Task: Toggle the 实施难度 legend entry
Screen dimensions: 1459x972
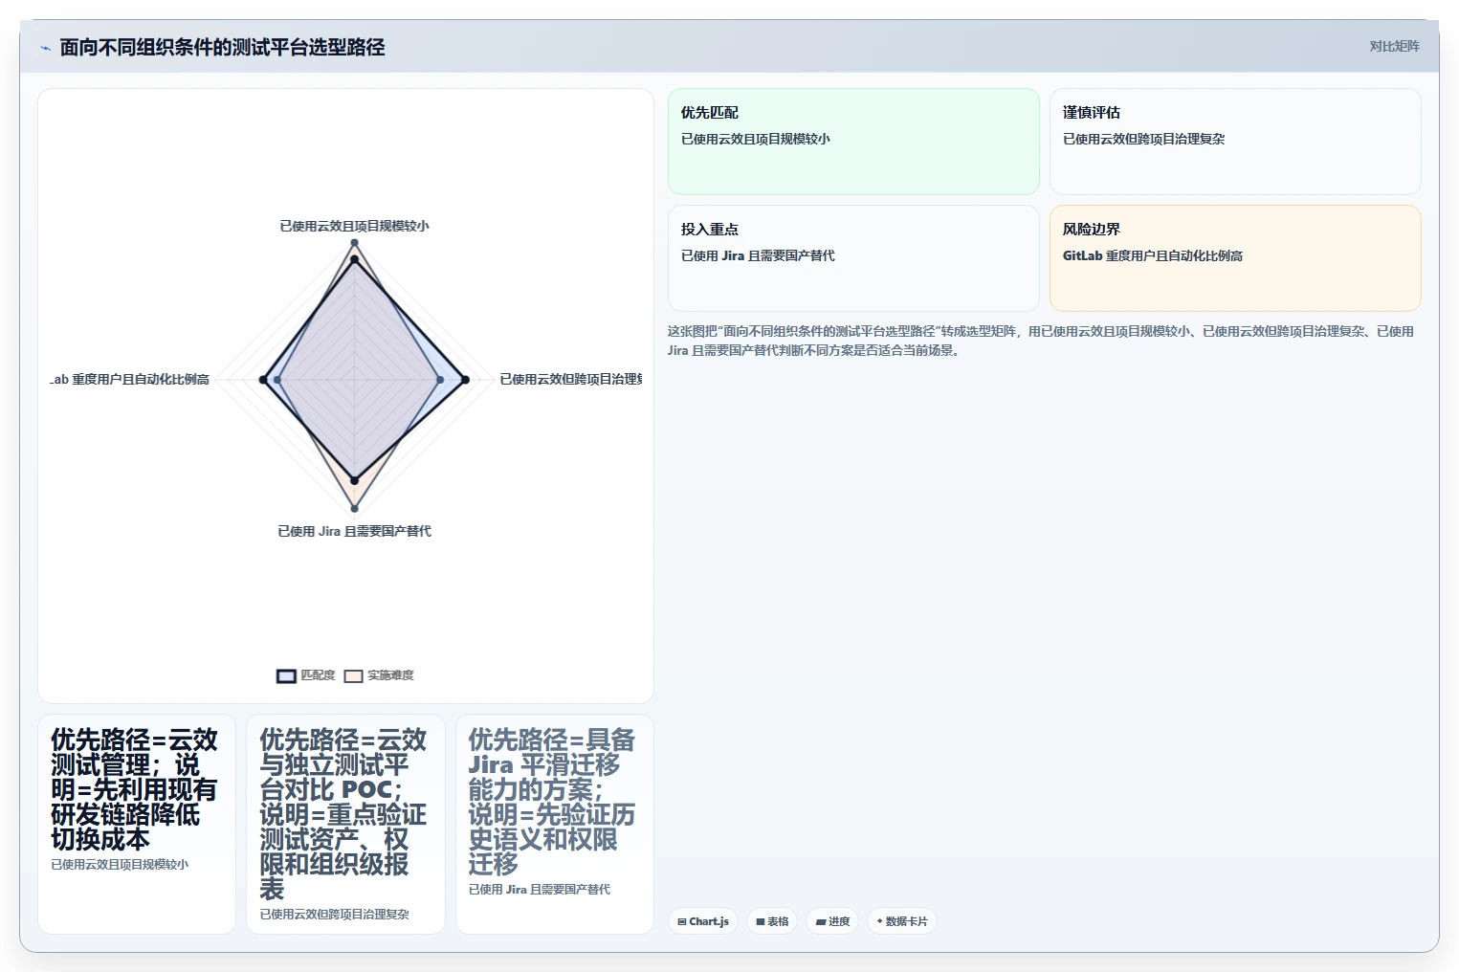Action: 379,675
